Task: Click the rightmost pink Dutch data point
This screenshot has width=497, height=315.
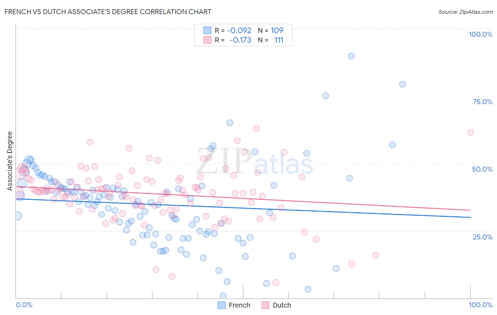Action: (470, 132)
